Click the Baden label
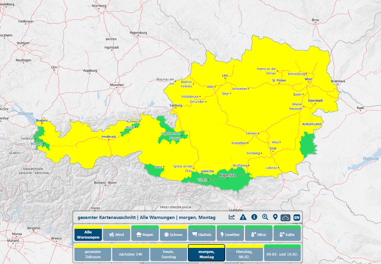This screenshot has width=381, height=264. [x=298, y=94]
